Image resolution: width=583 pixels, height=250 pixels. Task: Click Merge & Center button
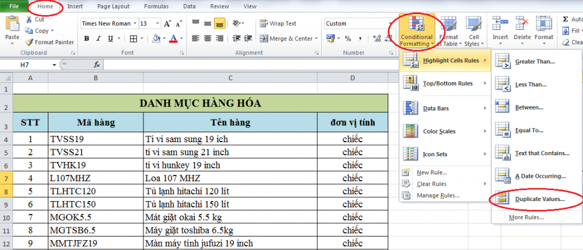[x=286, y=38]
